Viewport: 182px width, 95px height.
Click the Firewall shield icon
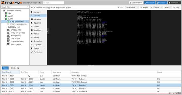(x=32, y=48)
